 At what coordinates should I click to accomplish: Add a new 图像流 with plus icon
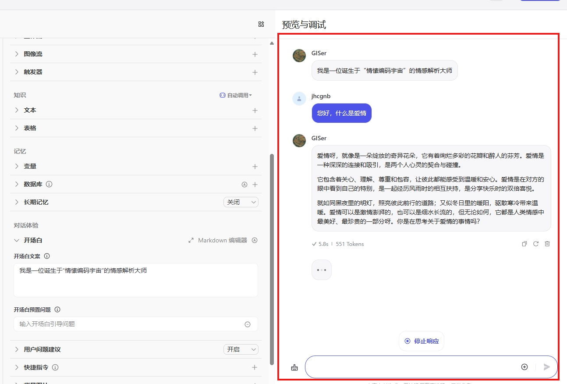[x=255, y=54]
